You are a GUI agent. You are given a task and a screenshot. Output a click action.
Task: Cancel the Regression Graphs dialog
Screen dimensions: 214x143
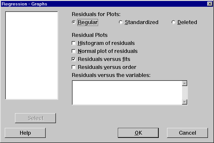pyautogui.click(x=187, y=133)
